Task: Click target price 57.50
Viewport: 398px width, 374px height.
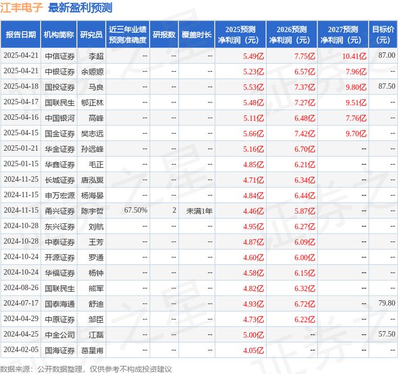Action: tap(387, 334)
